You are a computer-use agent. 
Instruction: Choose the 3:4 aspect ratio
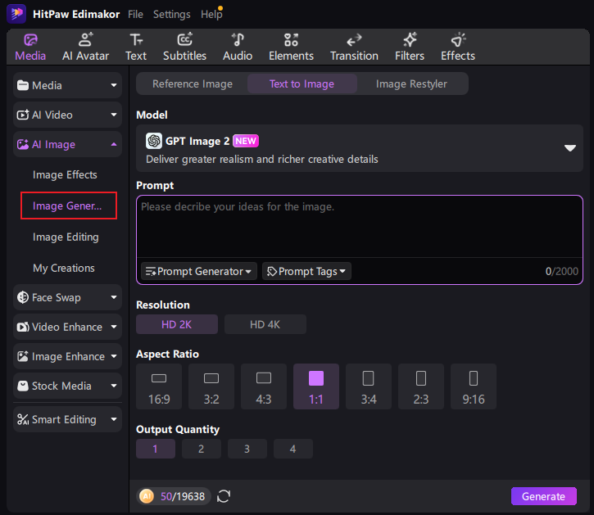pos(369,386)
